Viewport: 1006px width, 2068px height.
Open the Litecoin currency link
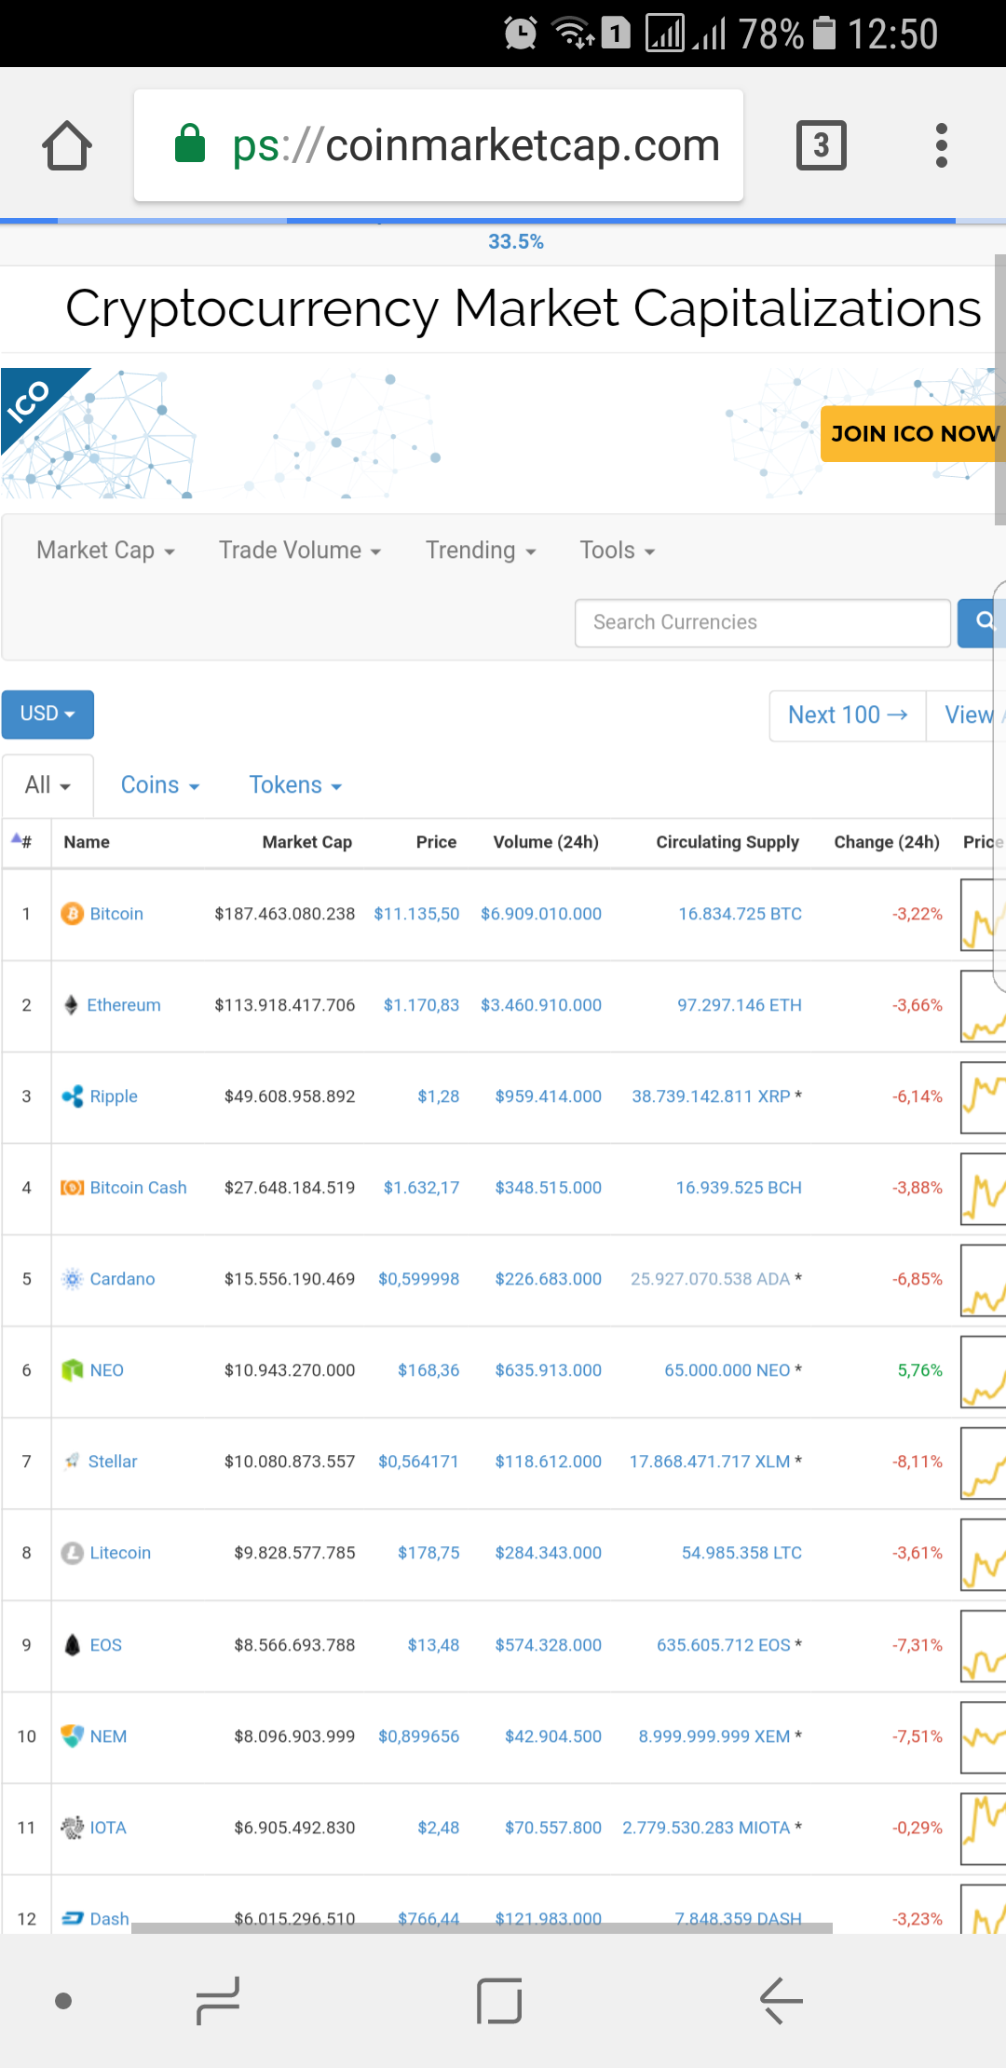(120, 1553)
